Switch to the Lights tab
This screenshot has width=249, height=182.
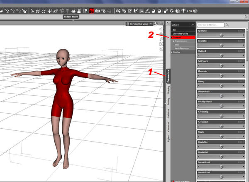click(x=168, y=138)
